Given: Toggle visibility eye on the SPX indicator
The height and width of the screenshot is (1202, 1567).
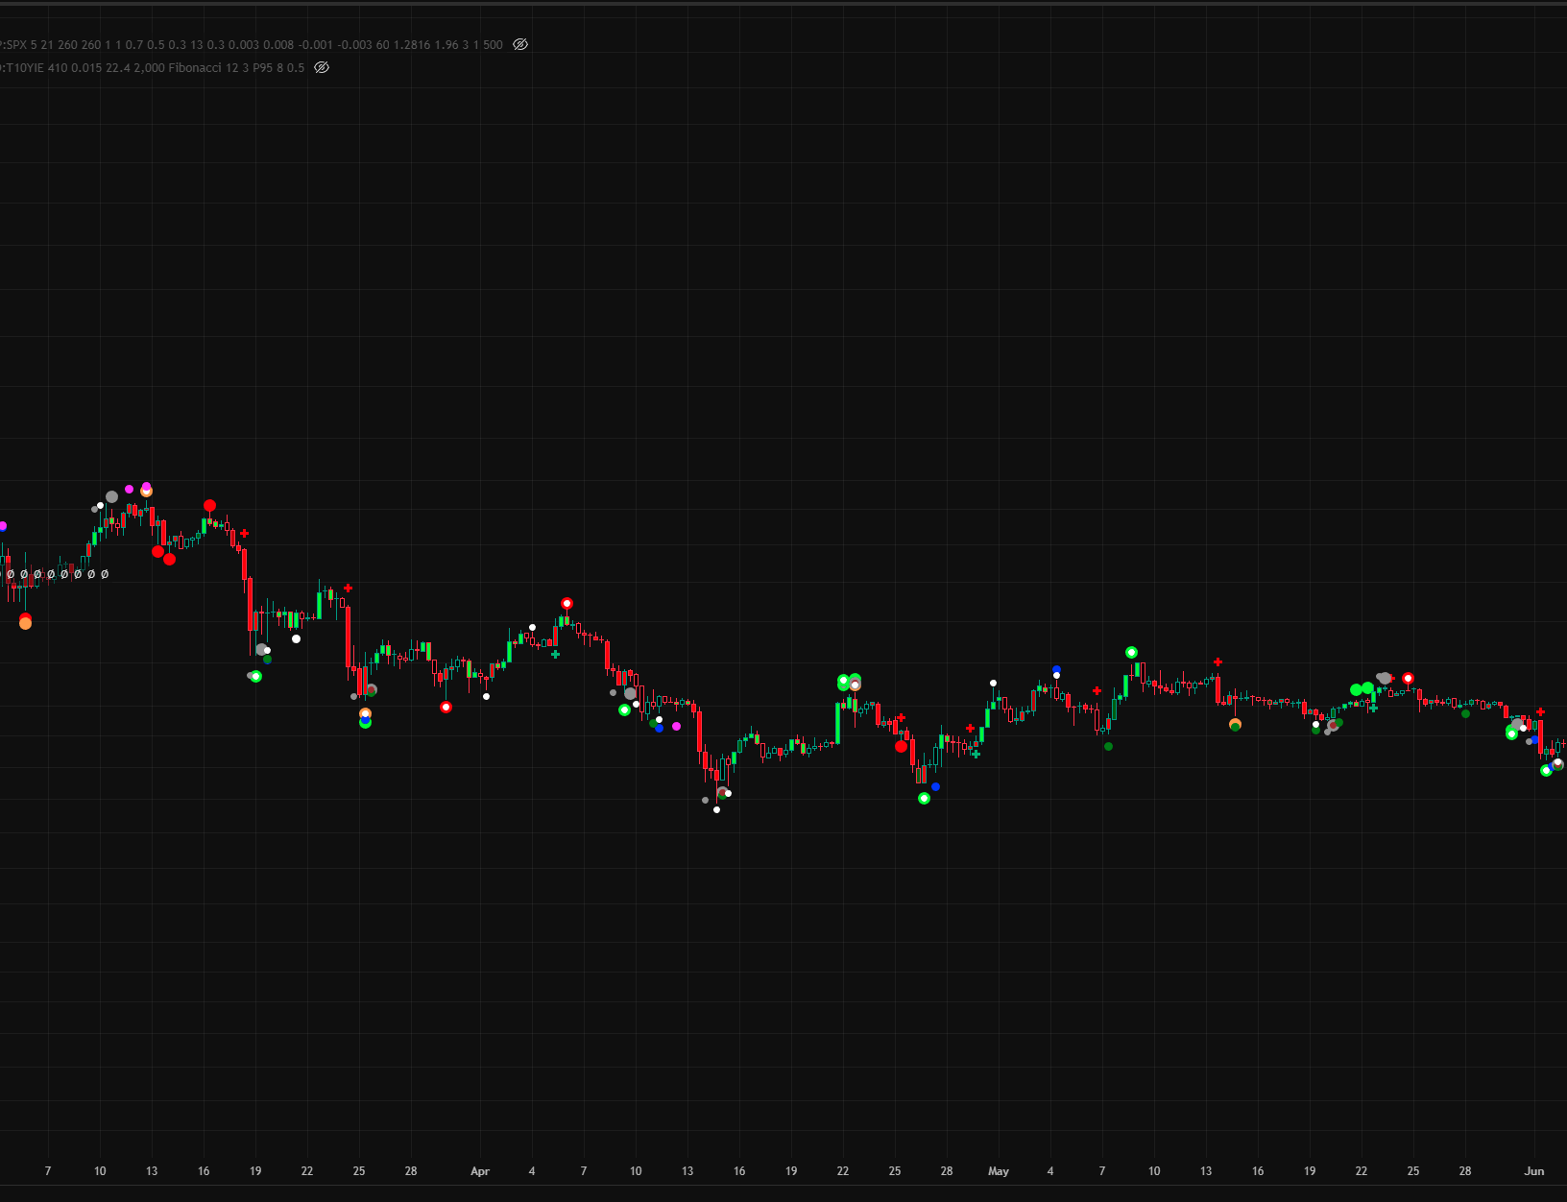Looking at the screenshot, I should (x=520, y=45).
